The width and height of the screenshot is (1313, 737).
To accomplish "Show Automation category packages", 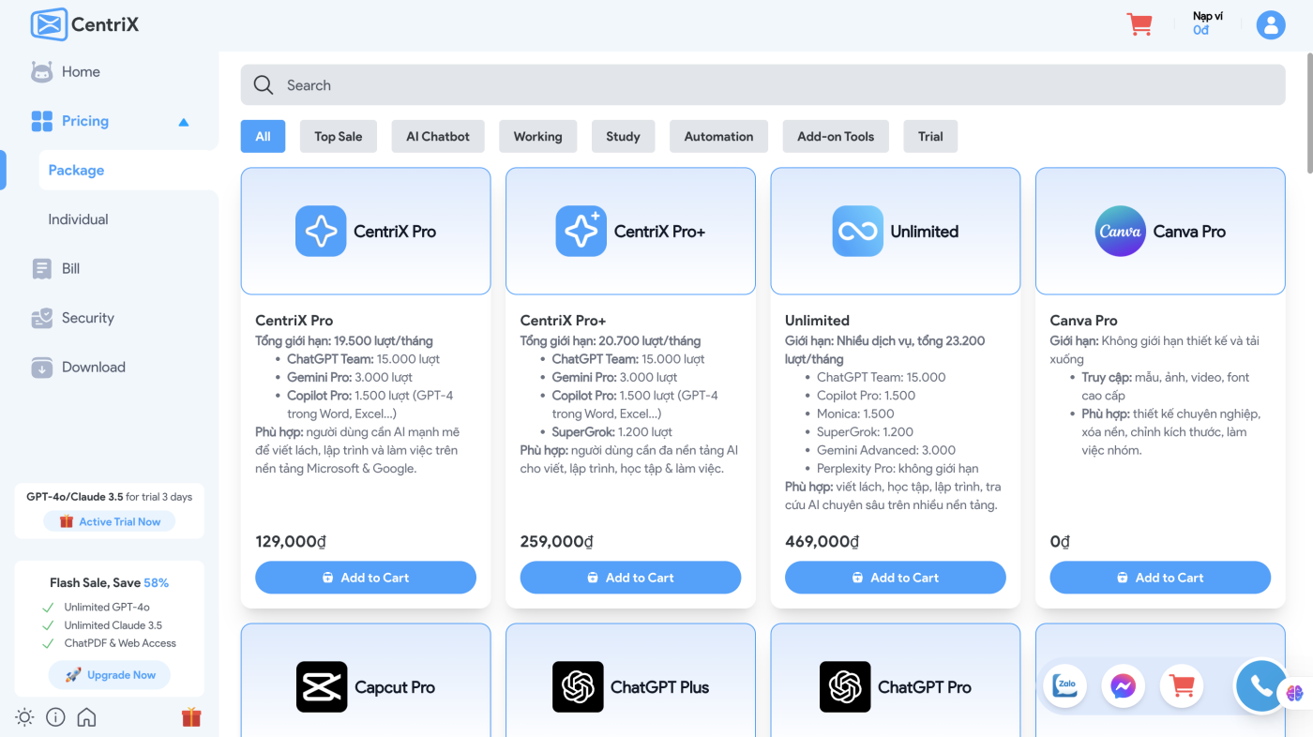I will pos(718,136).
